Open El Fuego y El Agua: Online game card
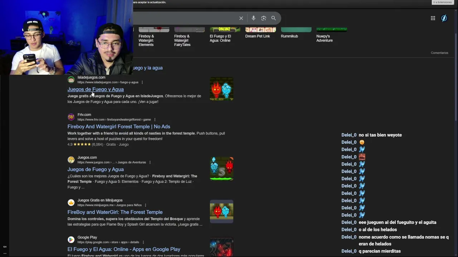The image size is (458, 257). (x=225, y=35)
